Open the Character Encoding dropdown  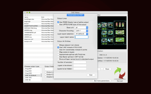point(82,31)
